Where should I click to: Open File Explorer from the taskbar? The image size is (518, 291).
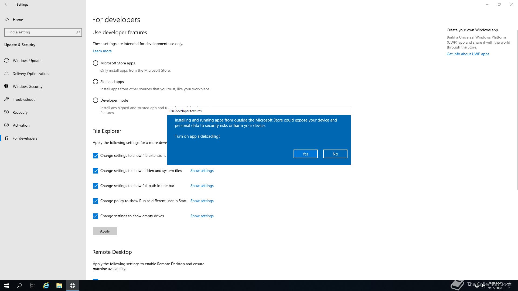point(59,286)
